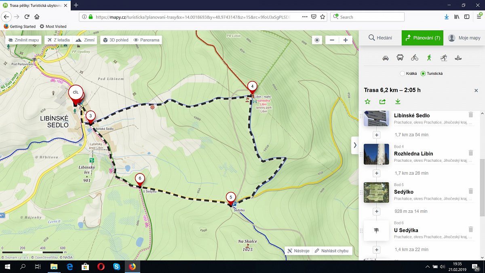Select cross-country skiing route mode
The width and height of the screenshot is (485, 273).
pos(443,58)
